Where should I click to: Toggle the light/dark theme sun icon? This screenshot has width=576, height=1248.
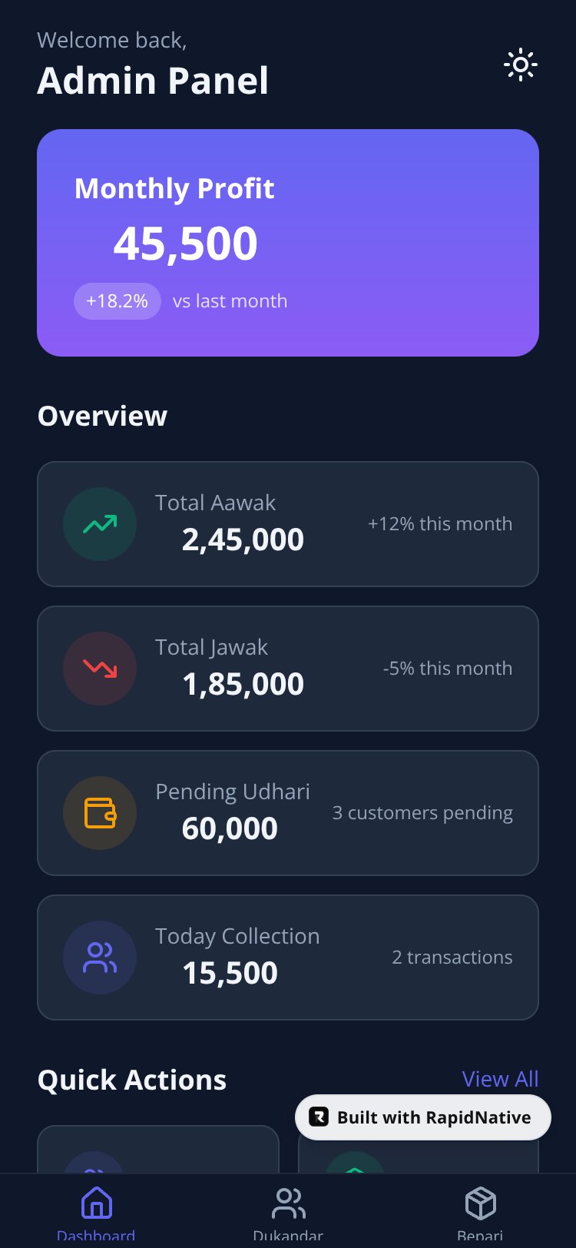(x=521, y=65)
